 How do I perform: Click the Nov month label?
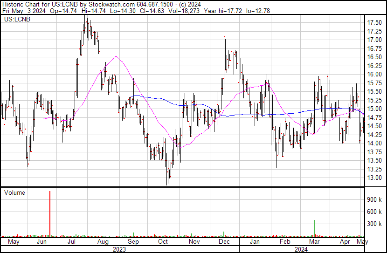[x=194, y=242]
